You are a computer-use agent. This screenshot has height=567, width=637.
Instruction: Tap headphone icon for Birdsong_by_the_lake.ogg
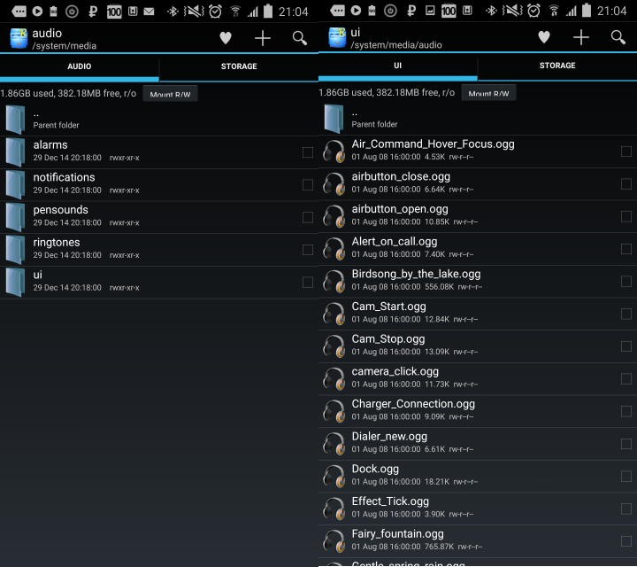[334, 282]
